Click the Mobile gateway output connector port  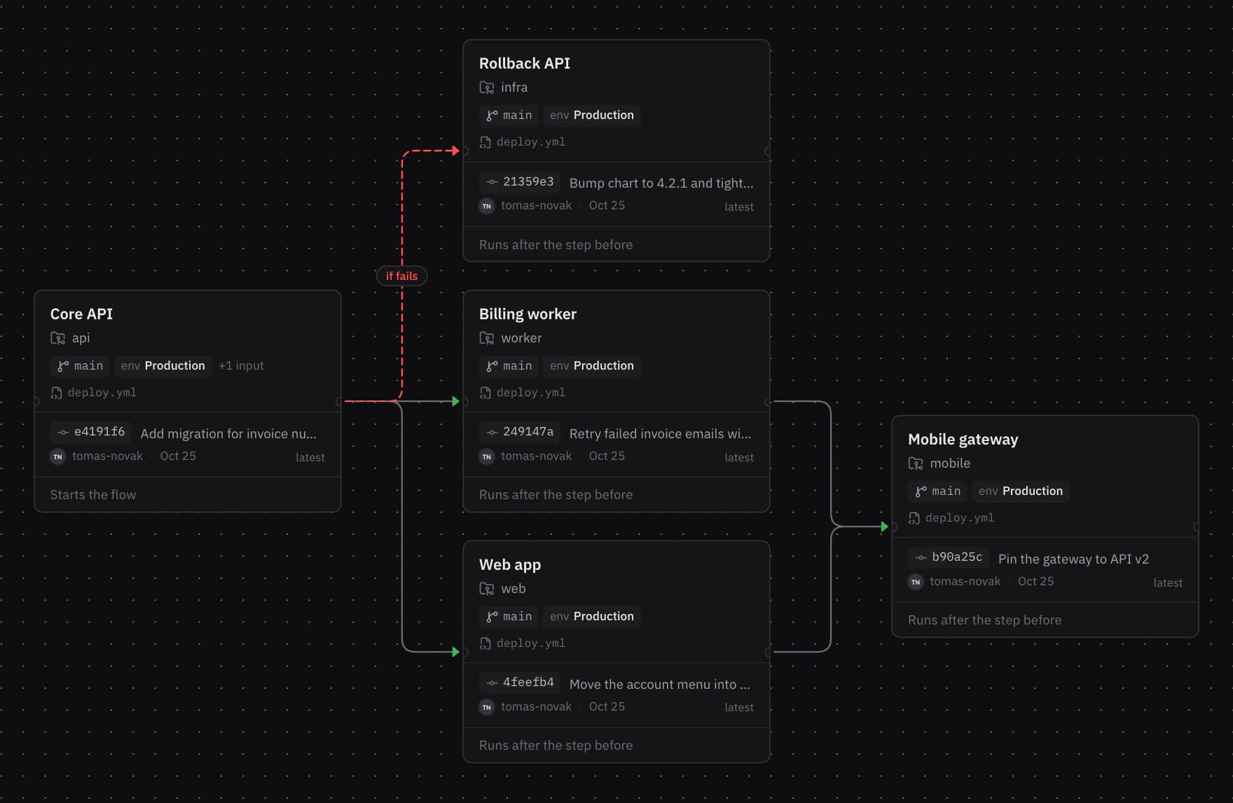pyautogui.click(x=1197, y=526)
